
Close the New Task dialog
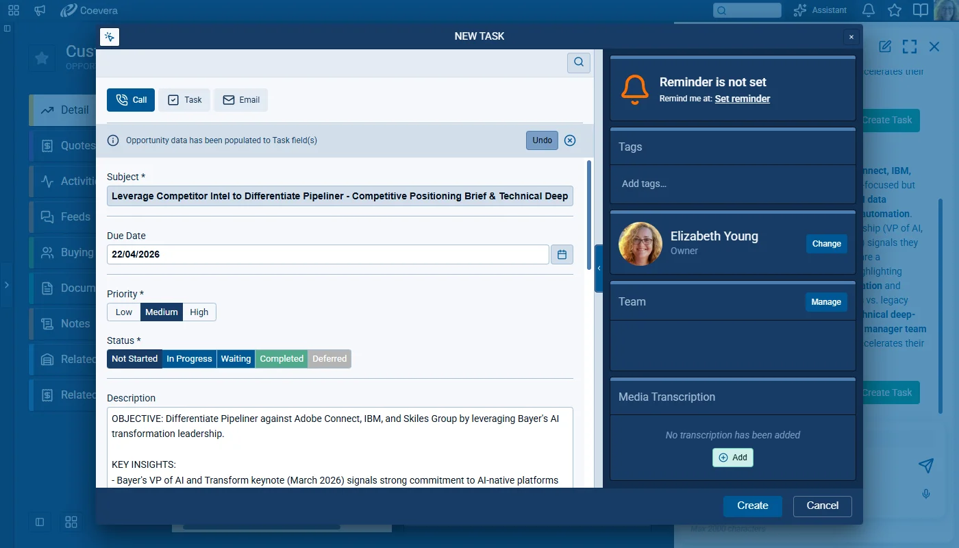851,37
